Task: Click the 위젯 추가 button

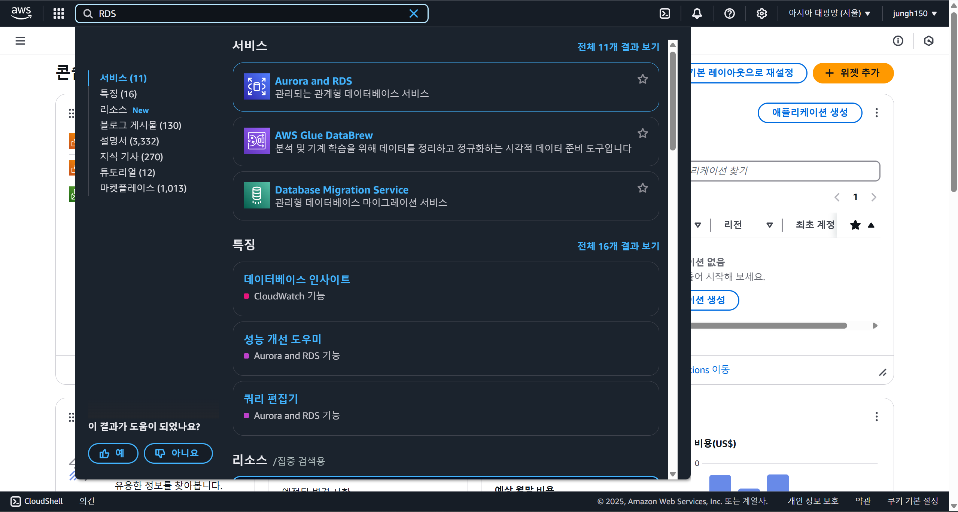Action: pyautogui.click(x=853, y=73)
